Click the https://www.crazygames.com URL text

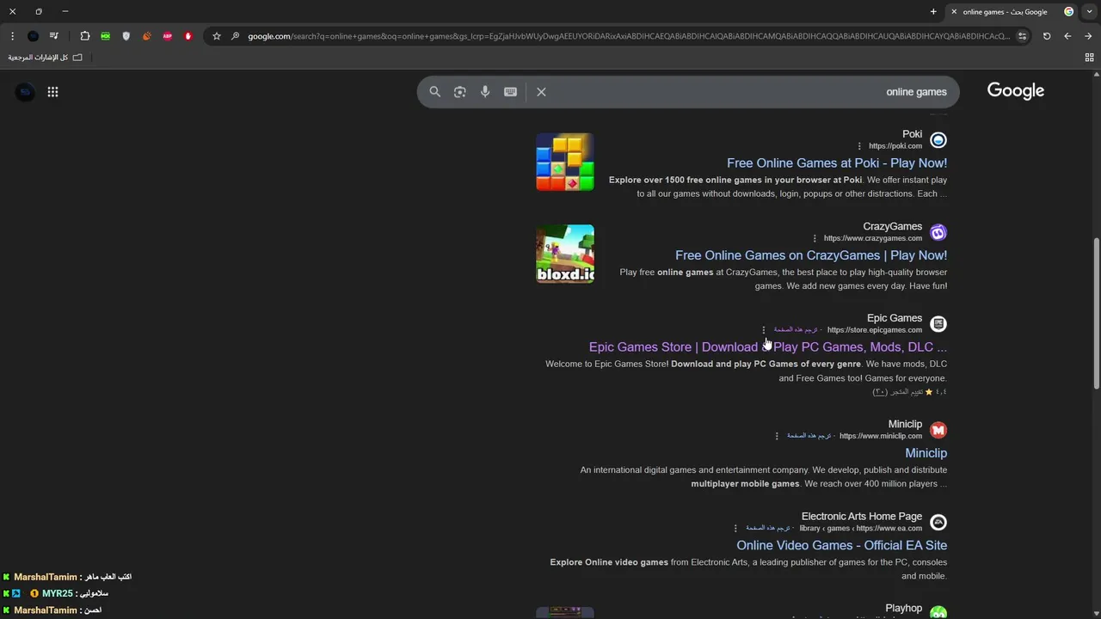873,238
